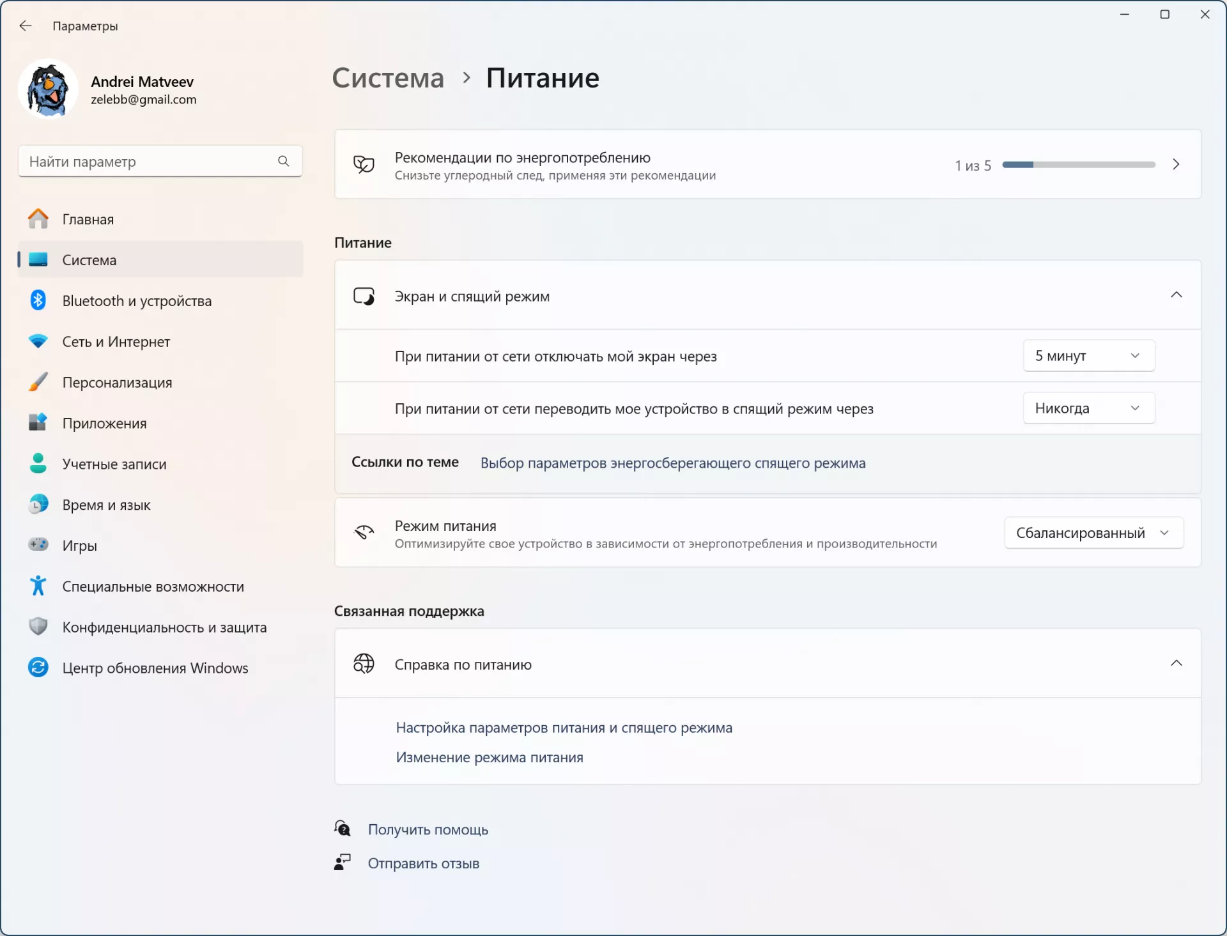Click the Игры gamepad icon
Viewport: 1227px width, 936px height.
38,544
